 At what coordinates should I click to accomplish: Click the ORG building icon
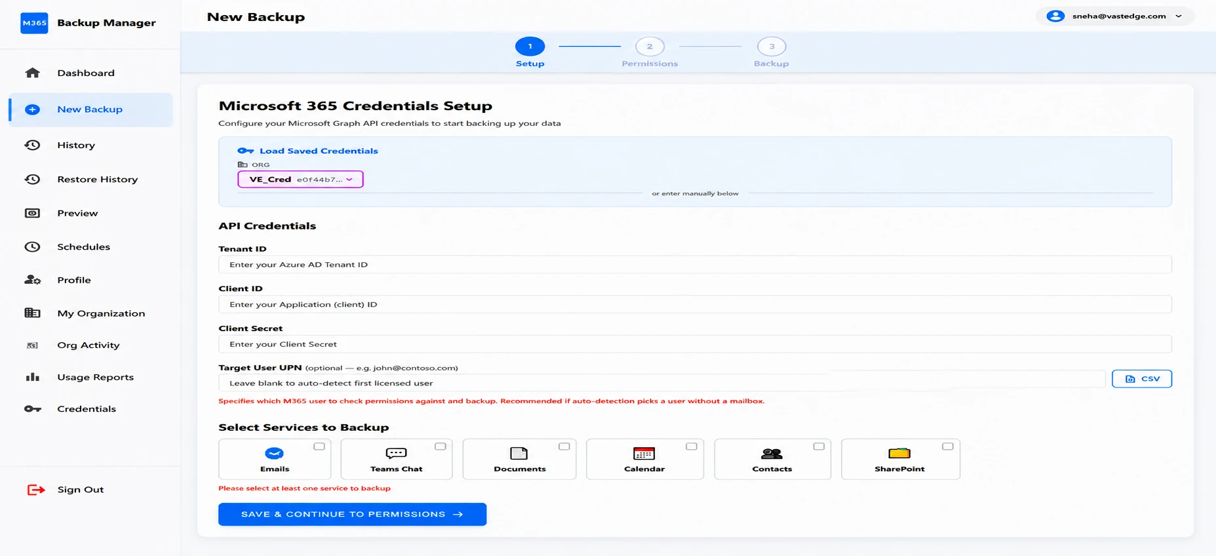243,165
